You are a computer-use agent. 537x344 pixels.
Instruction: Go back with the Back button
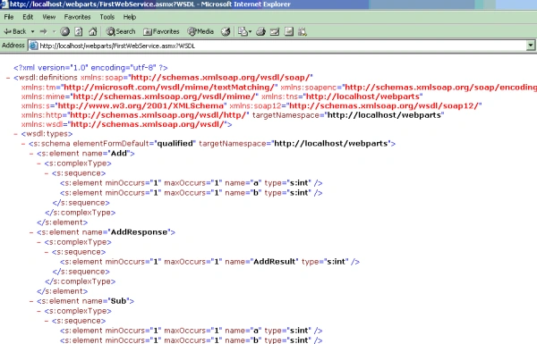click(x=14, y=31)
